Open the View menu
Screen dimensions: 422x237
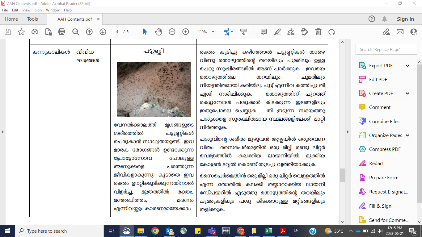tap(26, 10)
